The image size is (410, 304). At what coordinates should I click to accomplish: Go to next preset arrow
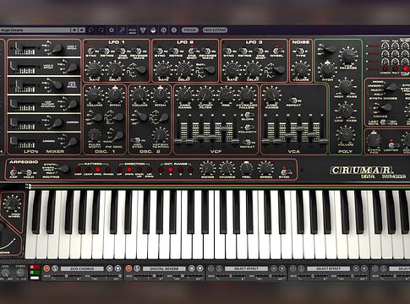tap(81, 30)
